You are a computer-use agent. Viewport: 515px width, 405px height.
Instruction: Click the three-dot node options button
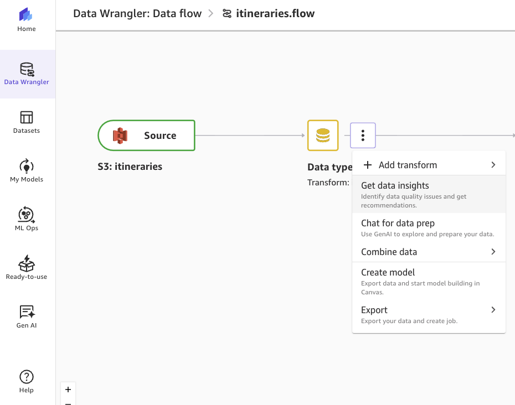(x=363, y=135)
